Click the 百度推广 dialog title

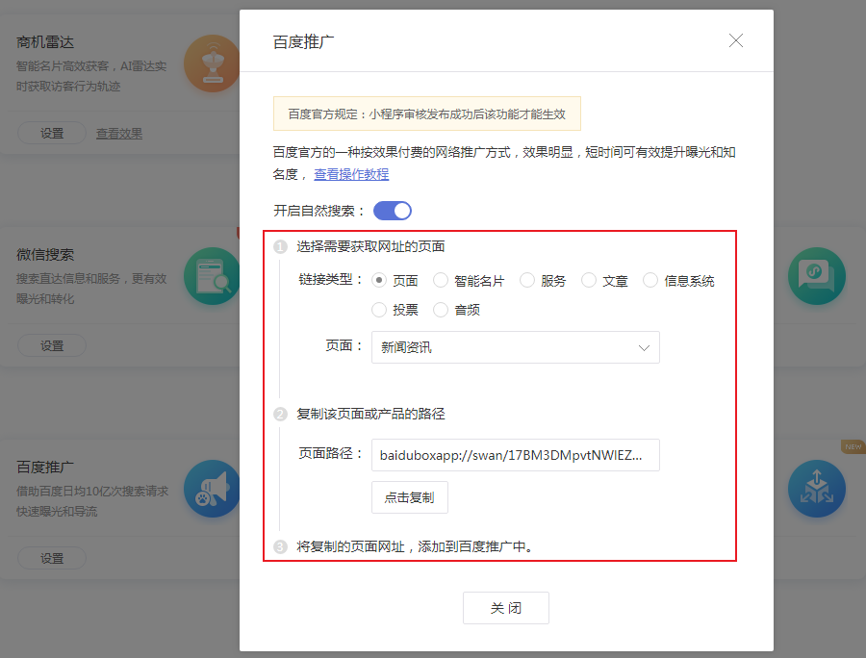pos(303,41)
